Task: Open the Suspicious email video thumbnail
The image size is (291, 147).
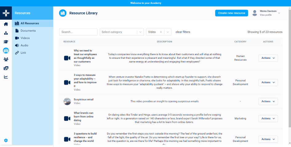Action: click(x=67, y=101)
